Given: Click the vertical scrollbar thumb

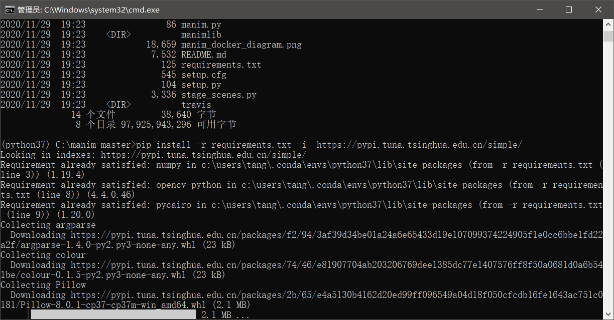Looking at the screenshot, I should [608, 37].
